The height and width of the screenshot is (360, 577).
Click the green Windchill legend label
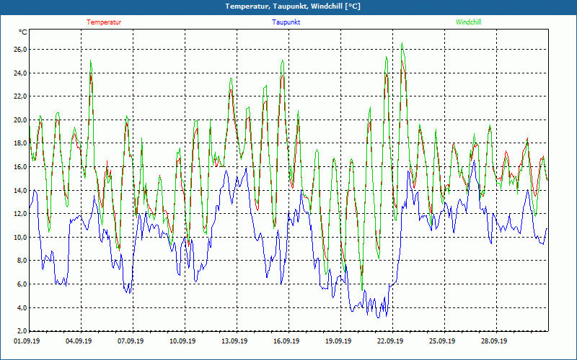pos(468,22)
